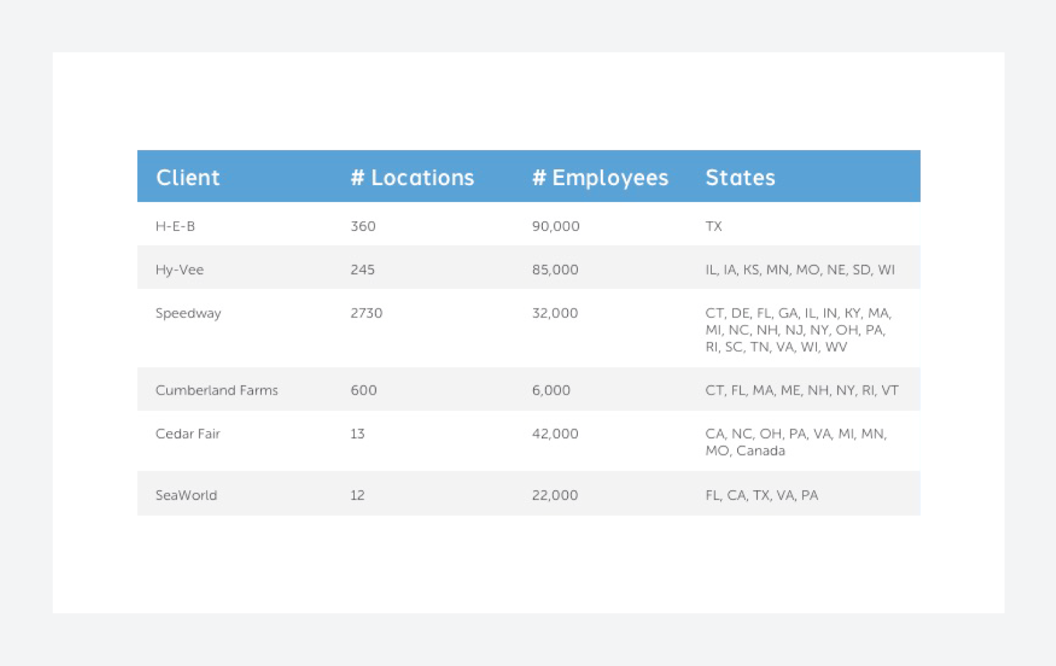Click the 2730 locations value
This screenshot has width=1056, height=666.
point(366,313)
